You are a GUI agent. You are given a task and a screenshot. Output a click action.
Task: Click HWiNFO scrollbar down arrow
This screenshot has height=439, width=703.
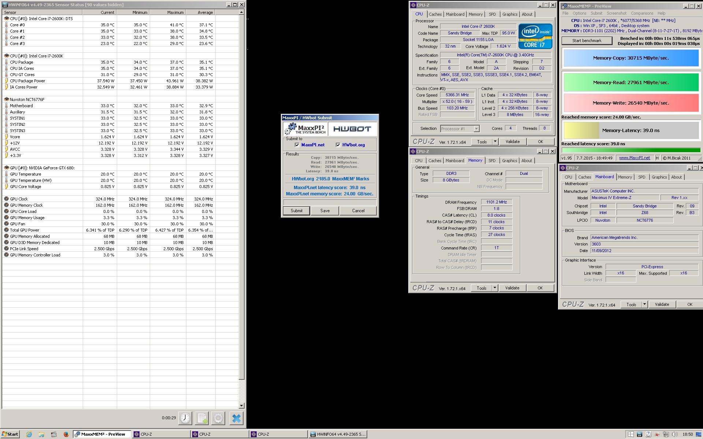pos(241,406)
